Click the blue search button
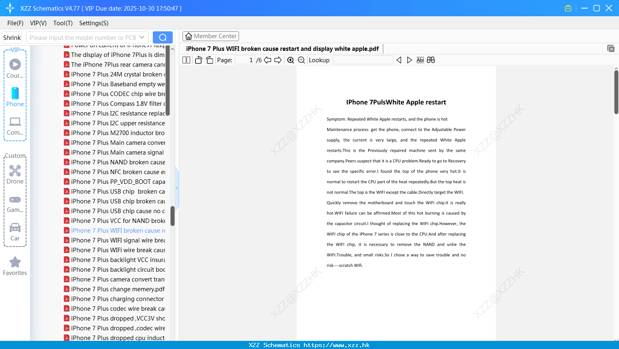Screen dimensions: 619x349 (x=163, y=37)
